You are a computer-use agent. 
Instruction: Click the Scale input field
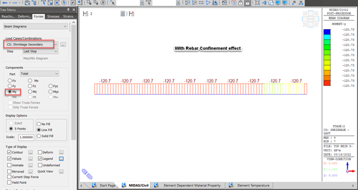(x=26, y=137)
